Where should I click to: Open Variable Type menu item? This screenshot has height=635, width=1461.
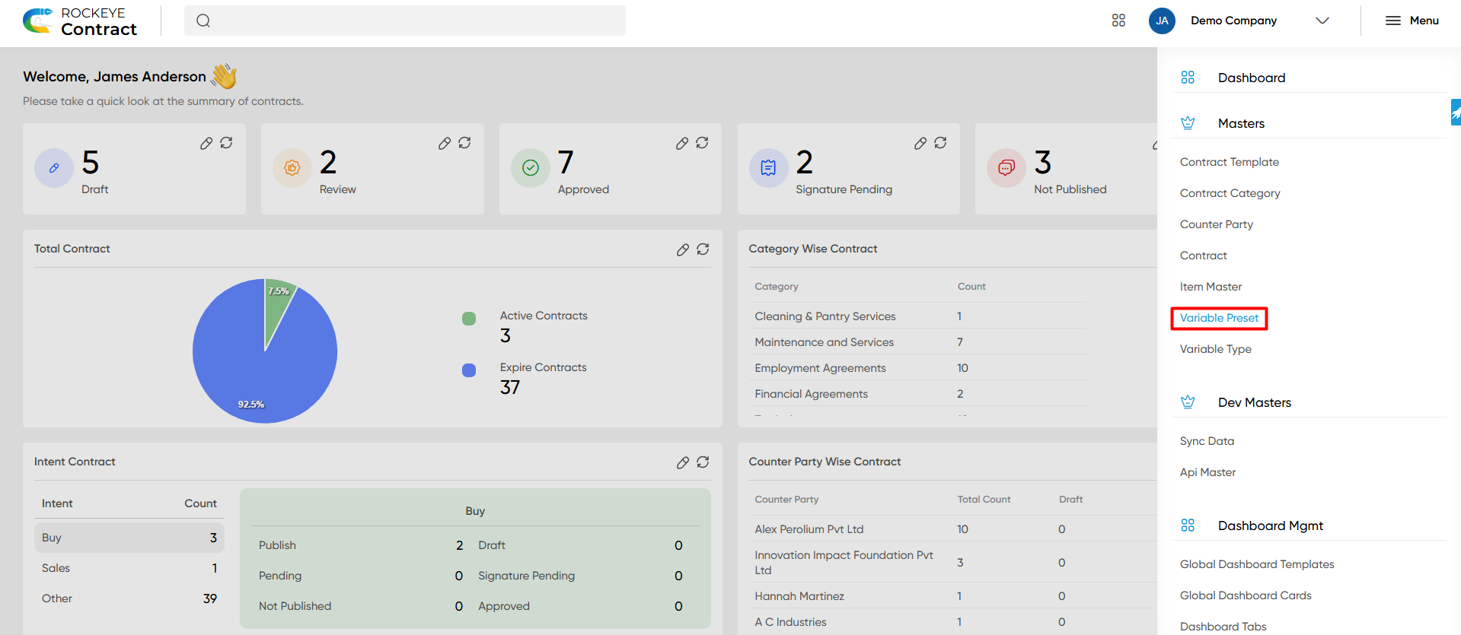[x=1216, y=349]
